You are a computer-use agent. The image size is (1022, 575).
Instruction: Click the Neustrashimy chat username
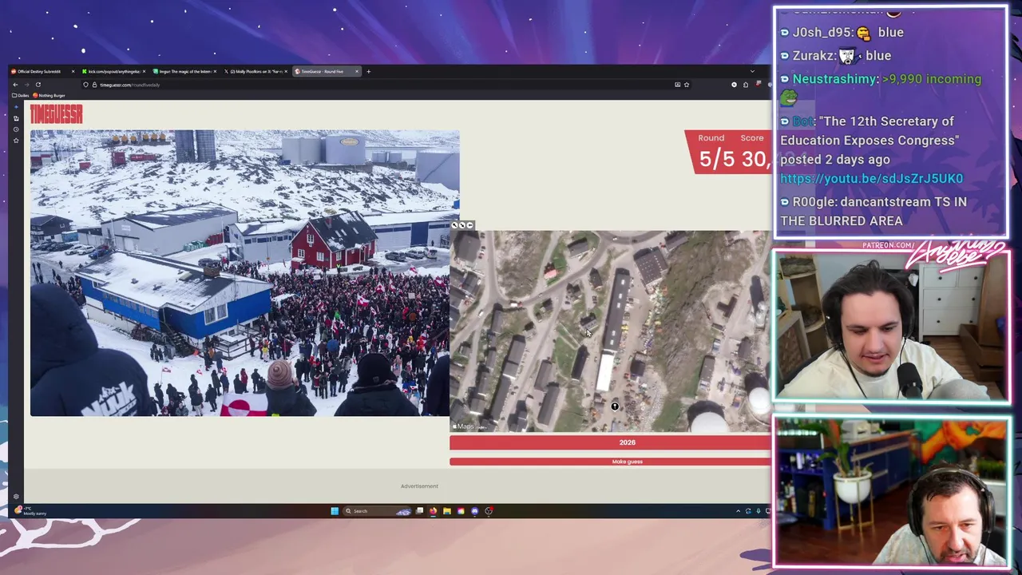(x=835, y=79)
